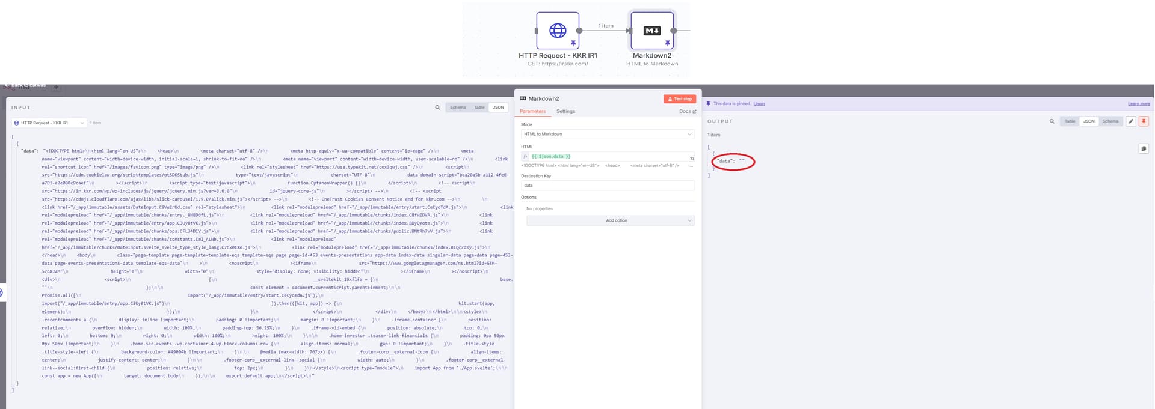
Task: Unpin output using the red pin button
Action: click(x=1144, y=121)
